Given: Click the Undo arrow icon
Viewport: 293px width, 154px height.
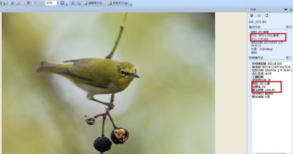Looking at the screenshot, I should [35, 3].
